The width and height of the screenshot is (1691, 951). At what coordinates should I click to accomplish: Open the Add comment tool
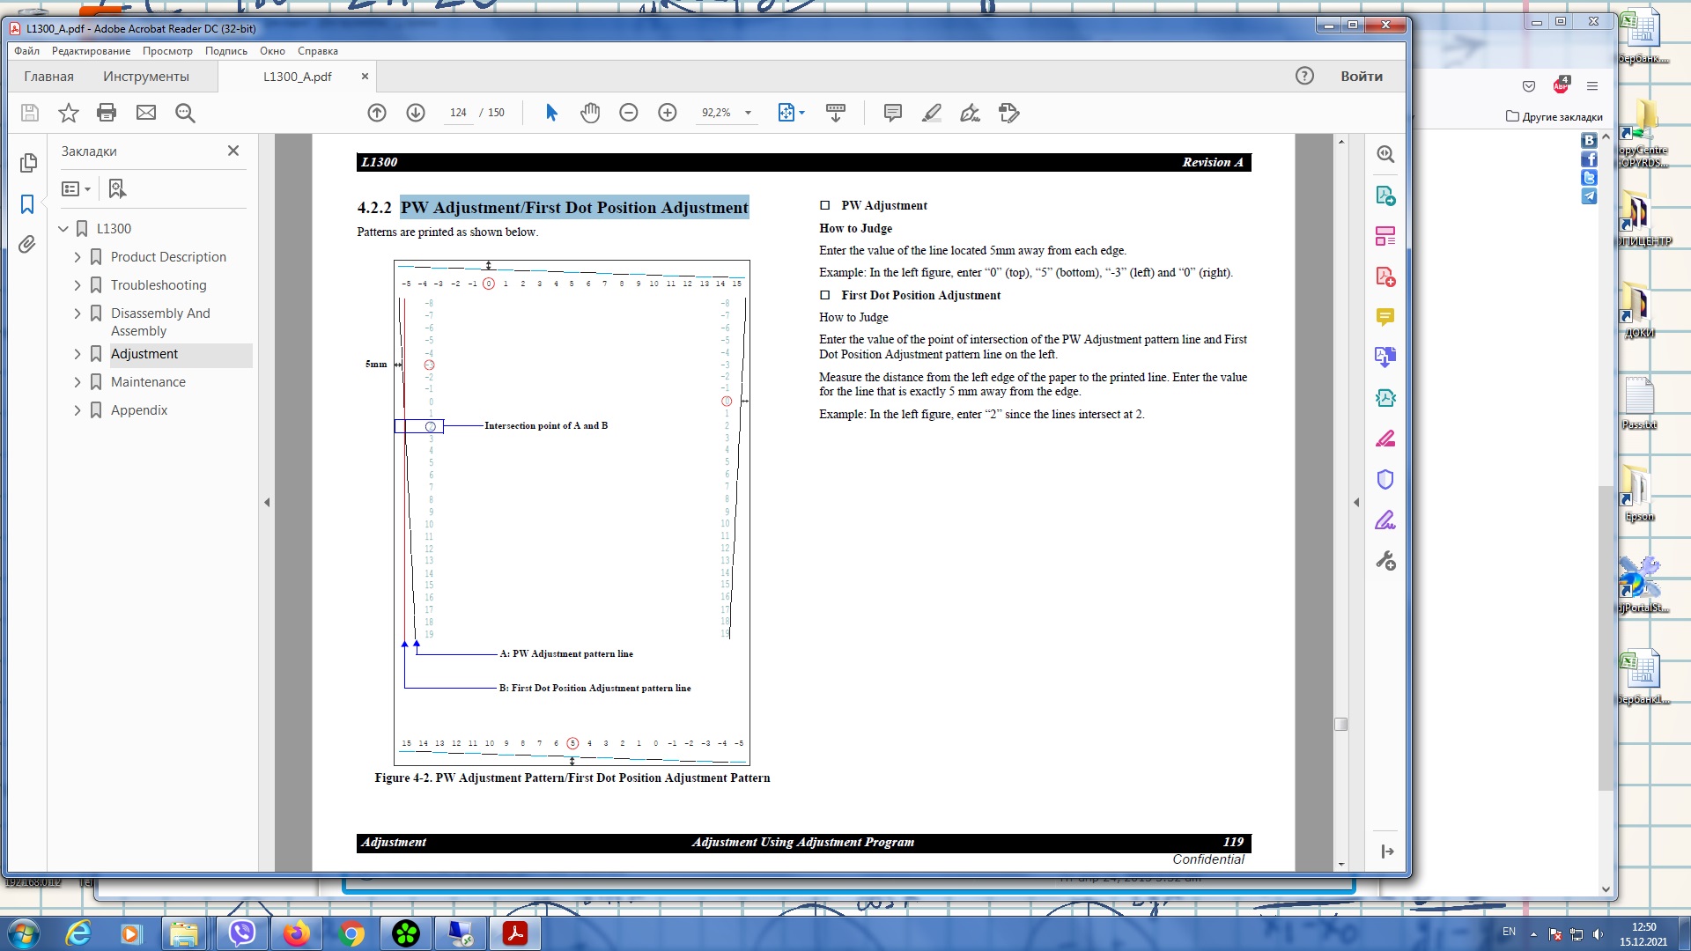click(892, 113)
